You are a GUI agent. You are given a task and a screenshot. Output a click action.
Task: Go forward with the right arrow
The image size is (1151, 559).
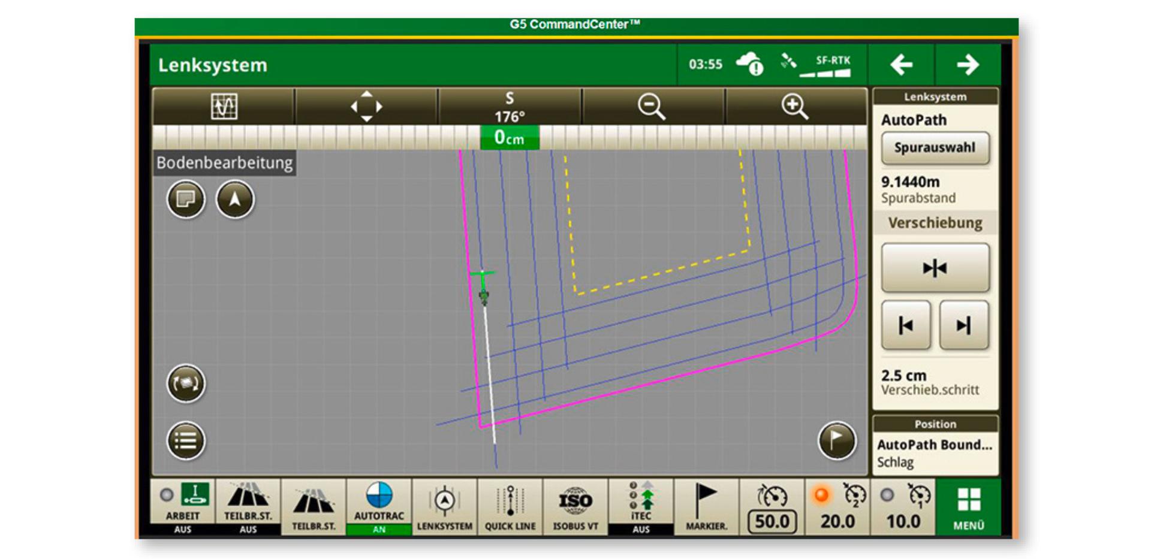click(x=968, y=64)
